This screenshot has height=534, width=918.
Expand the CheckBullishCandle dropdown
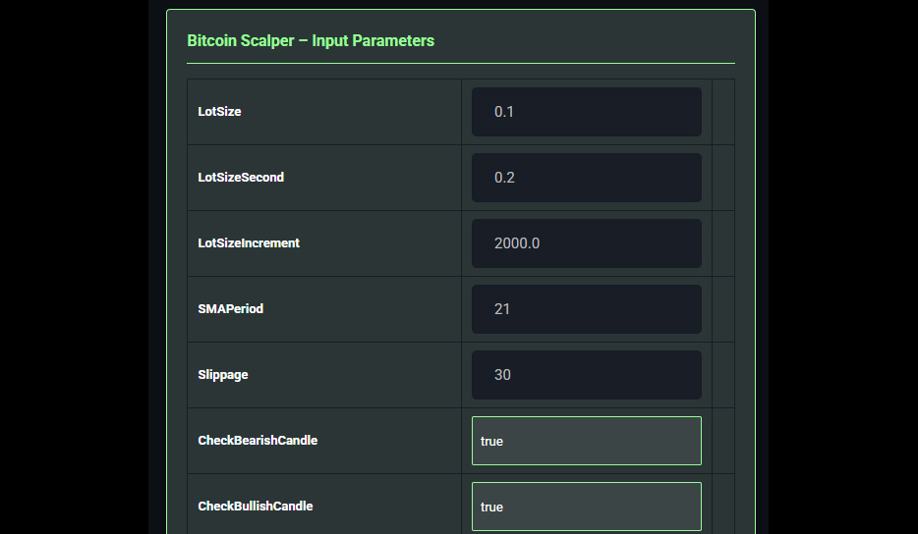(x=586, y=507)
